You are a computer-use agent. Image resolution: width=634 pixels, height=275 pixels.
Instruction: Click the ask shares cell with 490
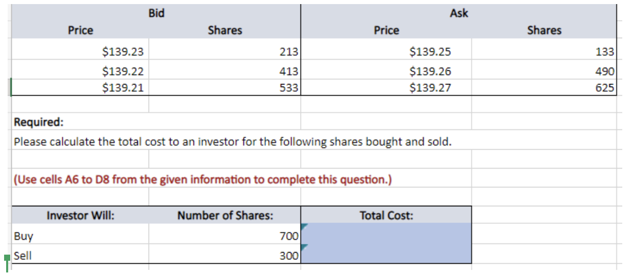click(x=544, y=70)
